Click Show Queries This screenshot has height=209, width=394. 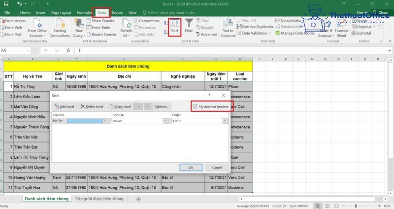coord(100,21)
